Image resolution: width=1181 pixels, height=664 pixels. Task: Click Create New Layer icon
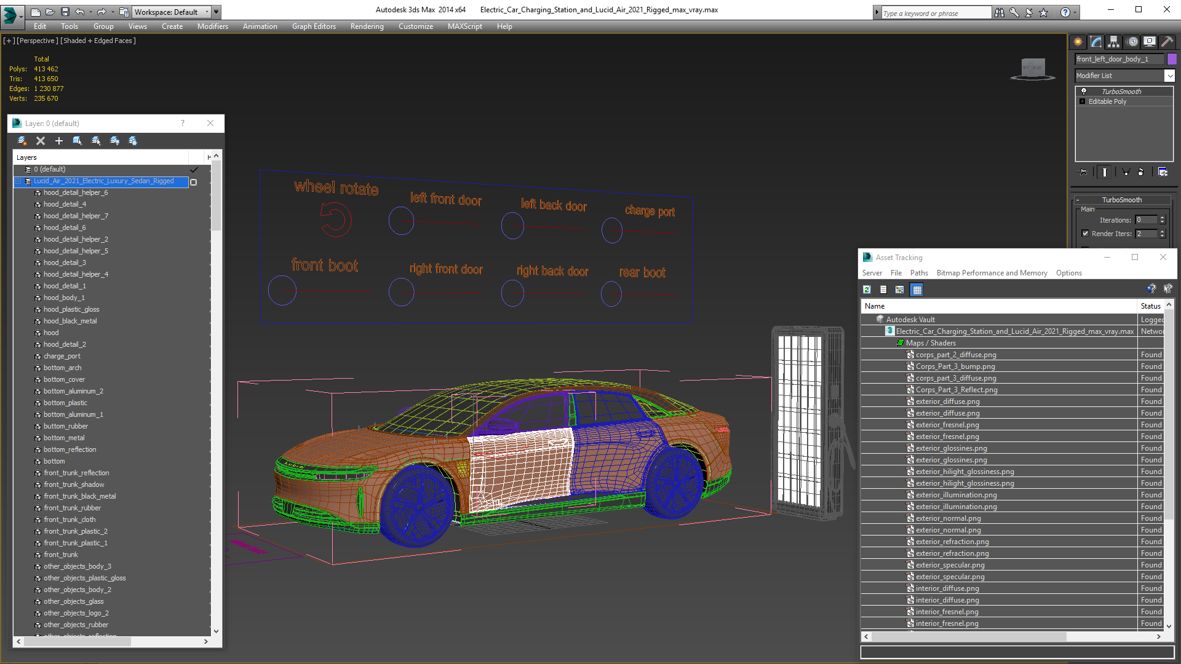tap(22, 141)
